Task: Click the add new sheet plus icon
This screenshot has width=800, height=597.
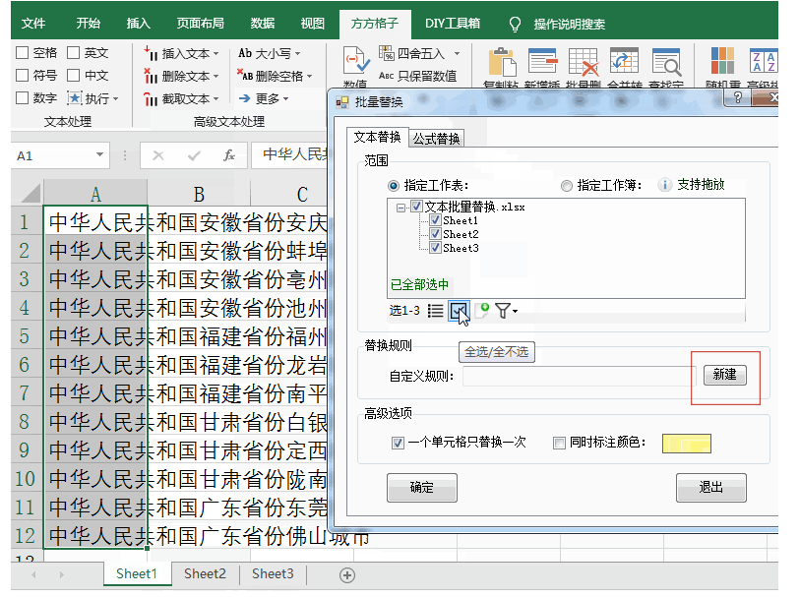Action: 347,574
